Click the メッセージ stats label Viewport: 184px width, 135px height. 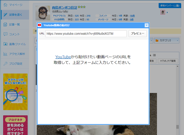click(x=103, y=19)
